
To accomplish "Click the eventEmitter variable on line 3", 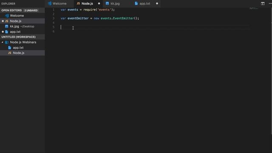I will 78,18.
